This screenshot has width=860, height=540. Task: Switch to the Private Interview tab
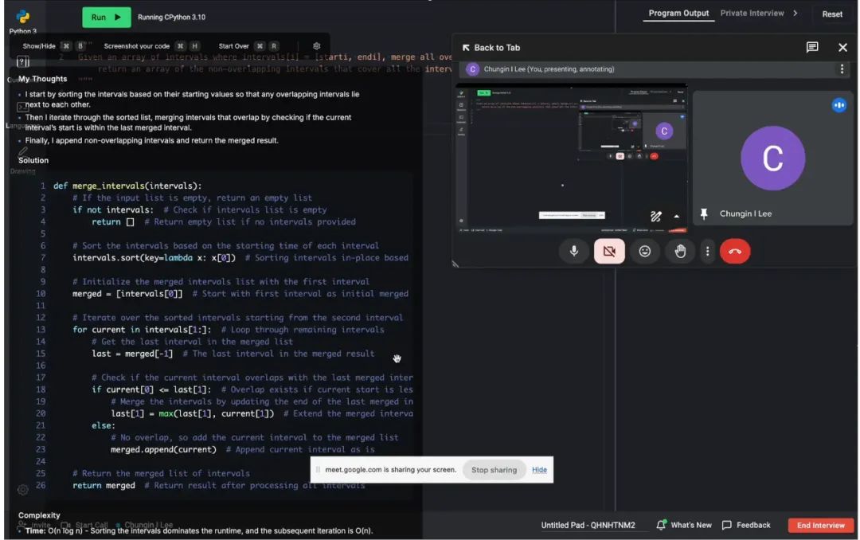point(752,14)
